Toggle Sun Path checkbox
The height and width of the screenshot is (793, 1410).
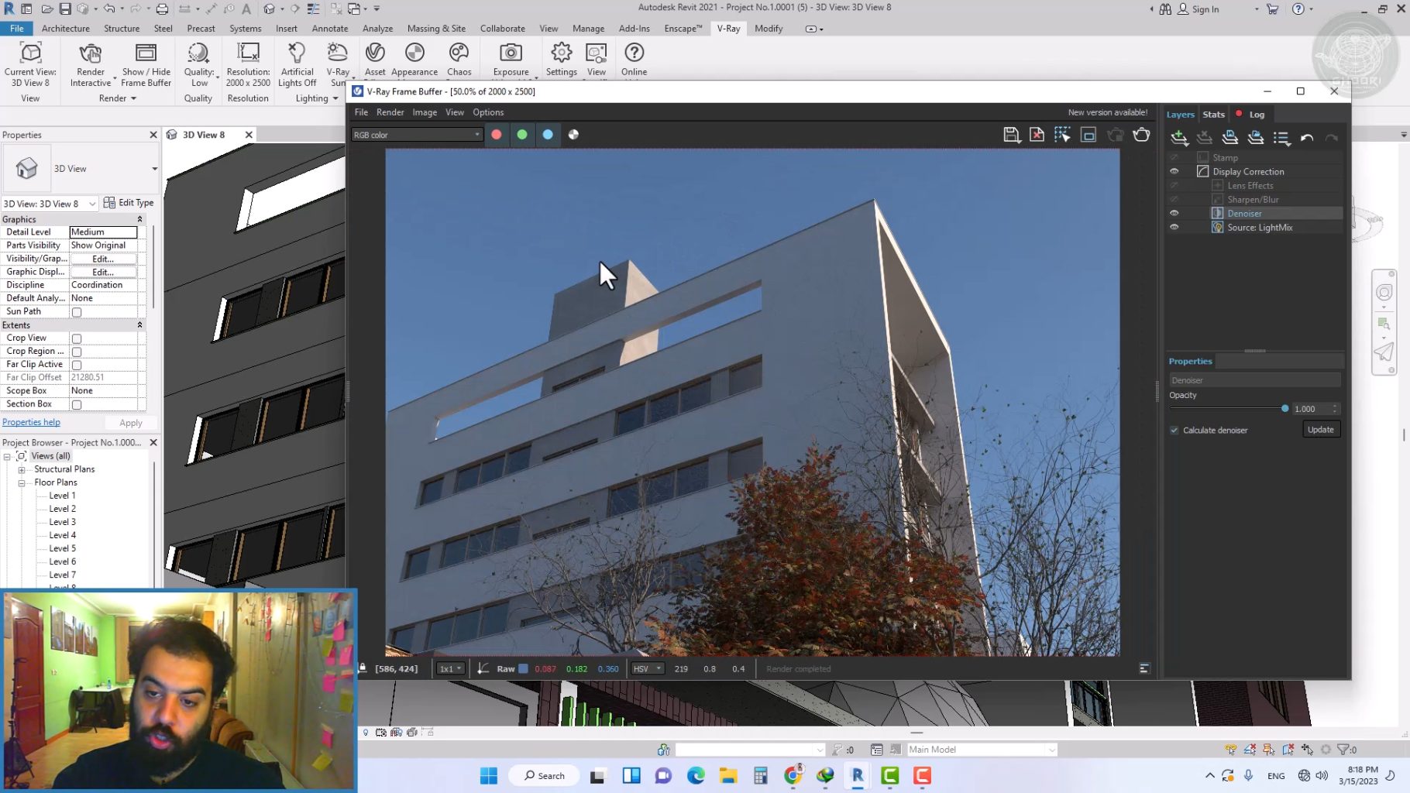click(77, 312)
